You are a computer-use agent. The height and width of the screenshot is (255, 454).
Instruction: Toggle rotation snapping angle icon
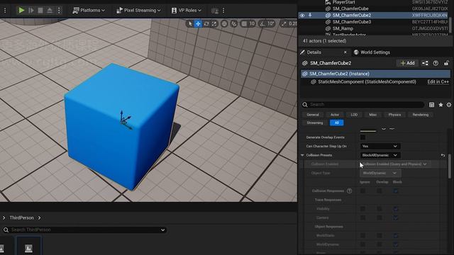click(x=262, y=23)
